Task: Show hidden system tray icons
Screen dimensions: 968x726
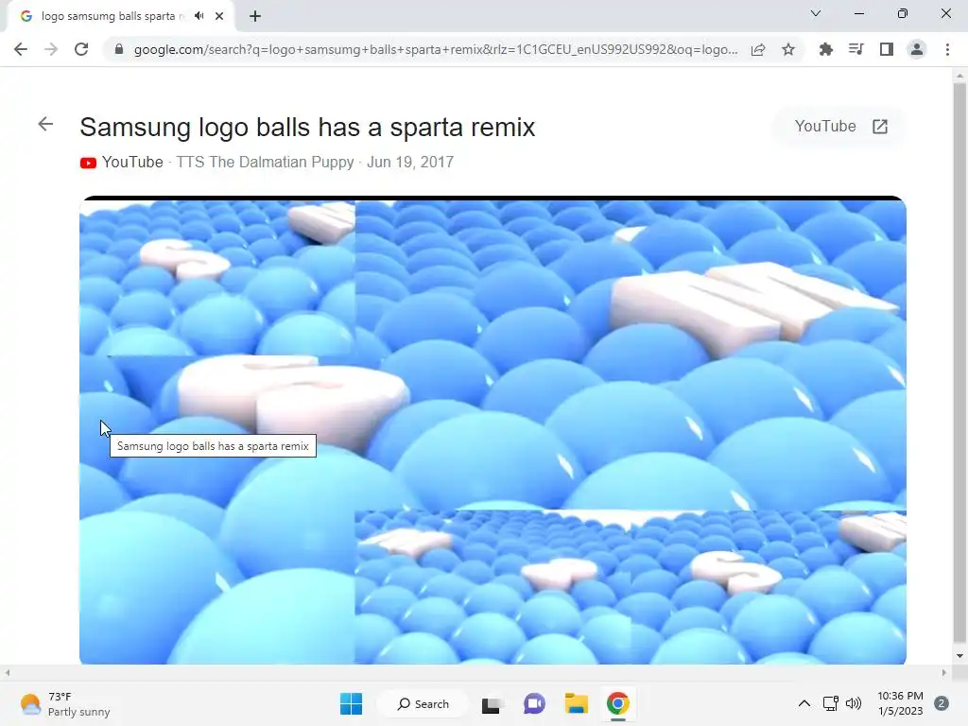Action: tap(804, 703)
